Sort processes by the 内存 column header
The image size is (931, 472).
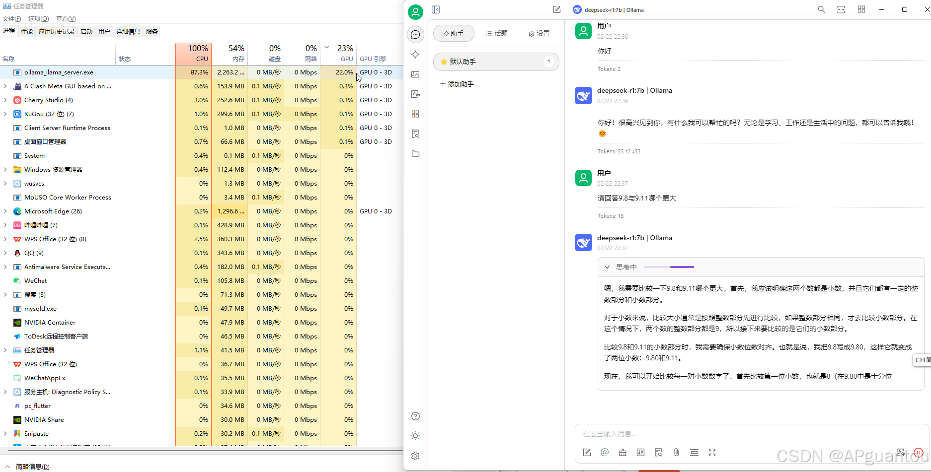230,54
